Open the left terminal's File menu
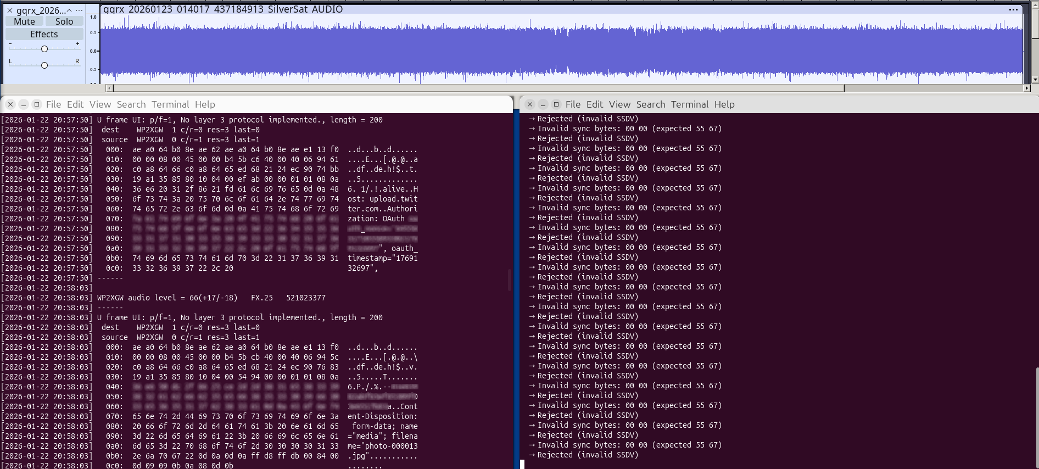1039x469 pixels. (x=53, y=104)
